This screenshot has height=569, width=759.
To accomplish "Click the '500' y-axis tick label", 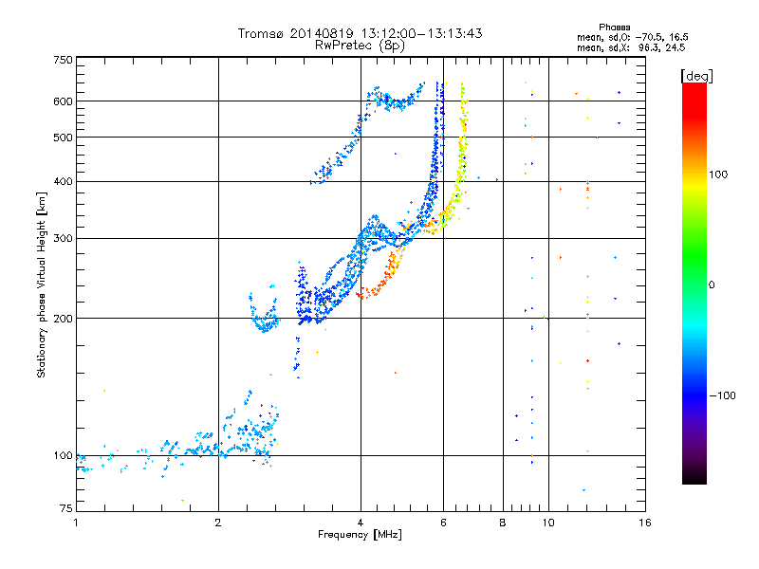I will click(x=63, y=138).
